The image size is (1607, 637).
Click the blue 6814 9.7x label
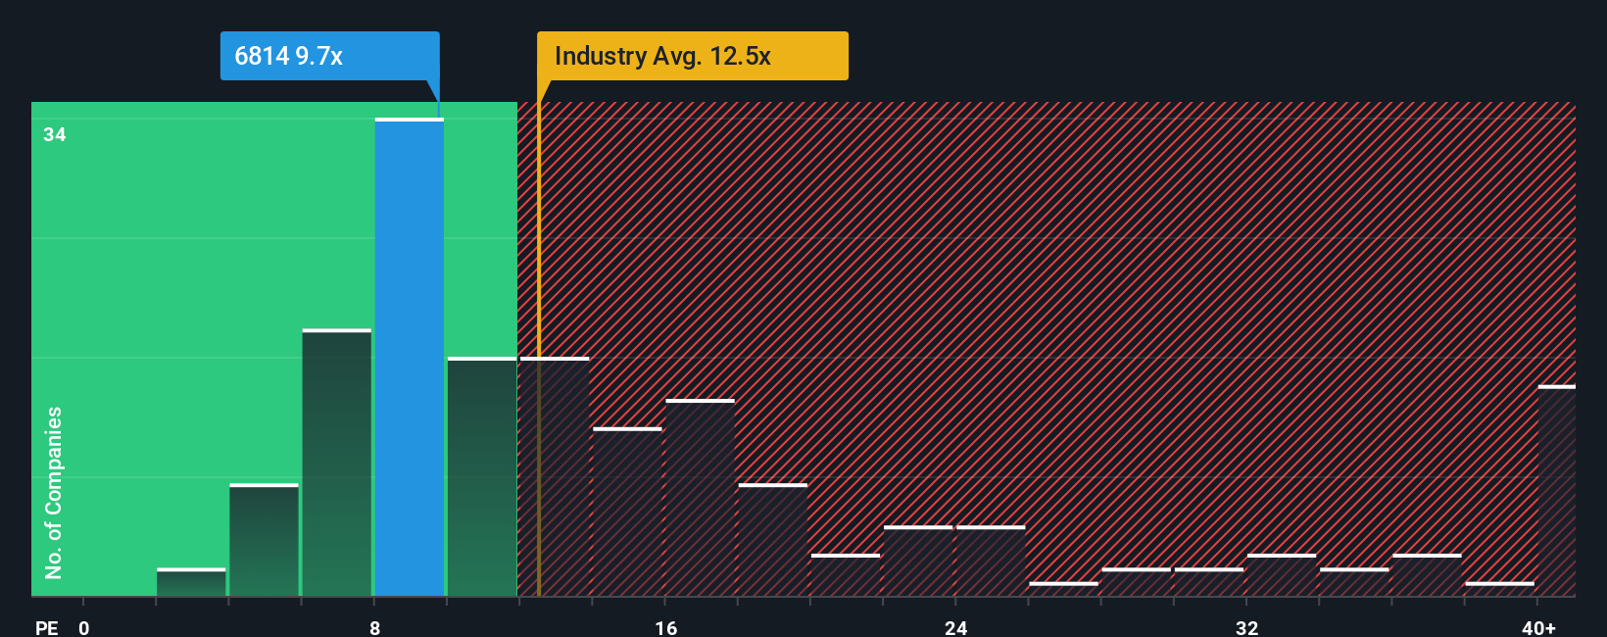tap(329, 56)
